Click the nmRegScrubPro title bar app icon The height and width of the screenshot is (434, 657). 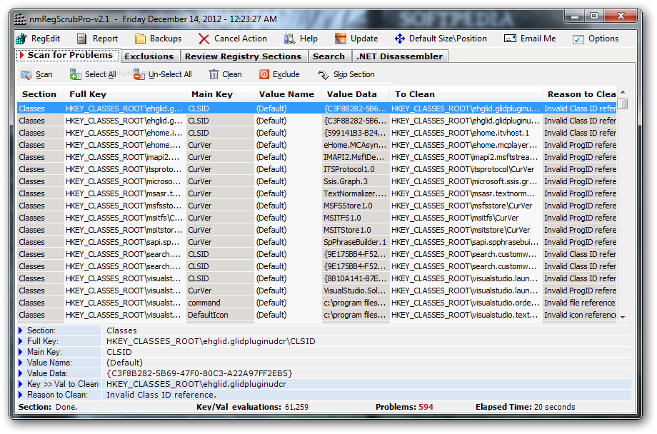click(20, 19)
